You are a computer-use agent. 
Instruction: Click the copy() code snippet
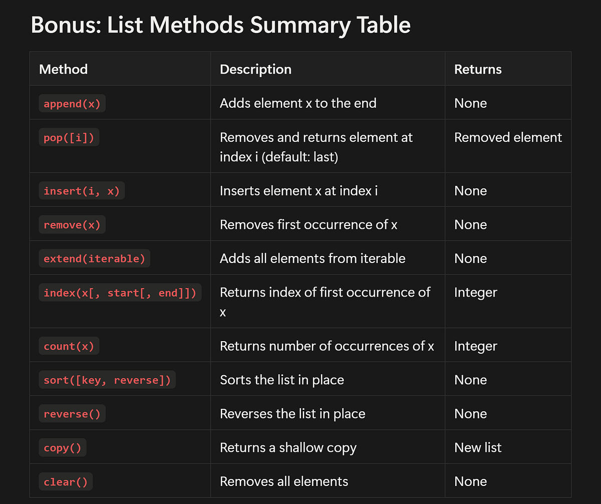[x=63, y=448]
